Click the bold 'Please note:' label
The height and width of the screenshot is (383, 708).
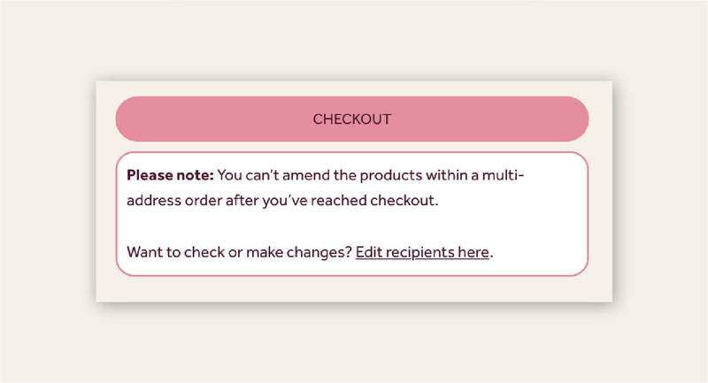coord(170,174)
